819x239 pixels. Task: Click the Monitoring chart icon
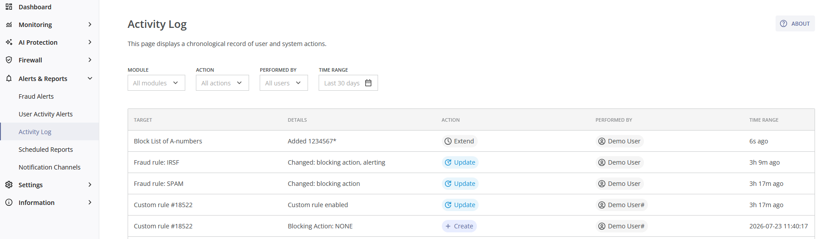click(9, 25)
